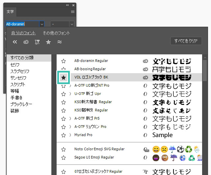The image size is (211, 175).
Task: Click the similar fonts filter icon
Action: [x=60, y=42]
